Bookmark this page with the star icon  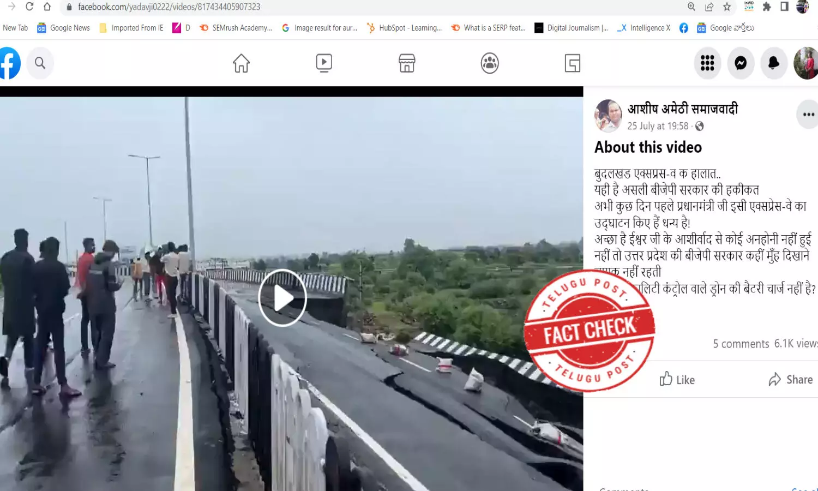pos(727,7)
